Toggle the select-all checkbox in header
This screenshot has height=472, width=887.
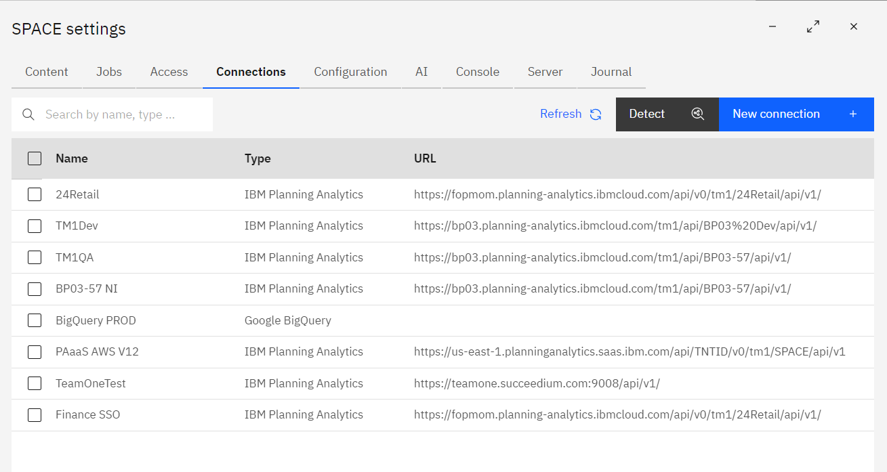coord(35,158)
